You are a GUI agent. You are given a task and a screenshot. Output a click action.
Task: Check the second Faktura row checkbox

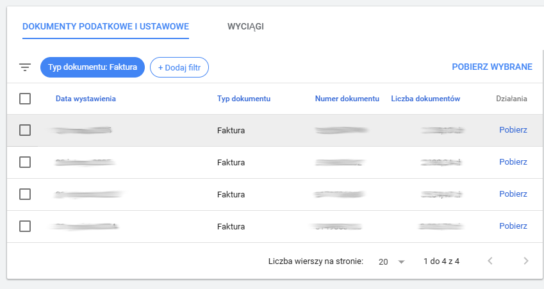coord(25,162)
